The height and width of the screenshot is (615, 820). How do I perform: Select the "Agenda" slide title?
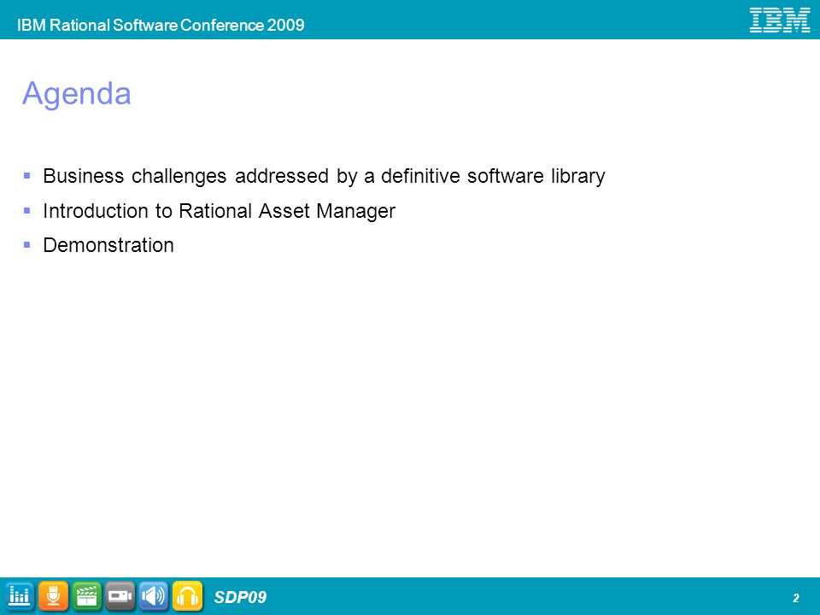coord(76,94)
